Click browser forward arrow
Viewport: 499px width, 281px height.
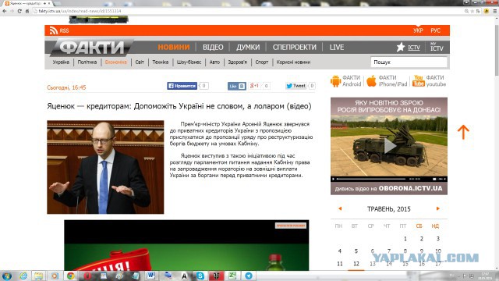(12, 11)
